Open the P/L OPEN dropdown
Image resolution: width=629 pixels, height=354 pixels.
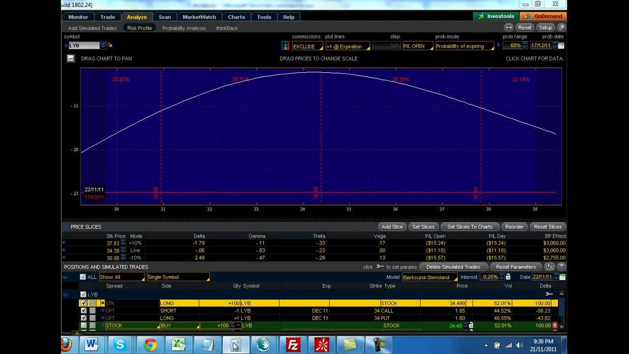coord(418,46)
